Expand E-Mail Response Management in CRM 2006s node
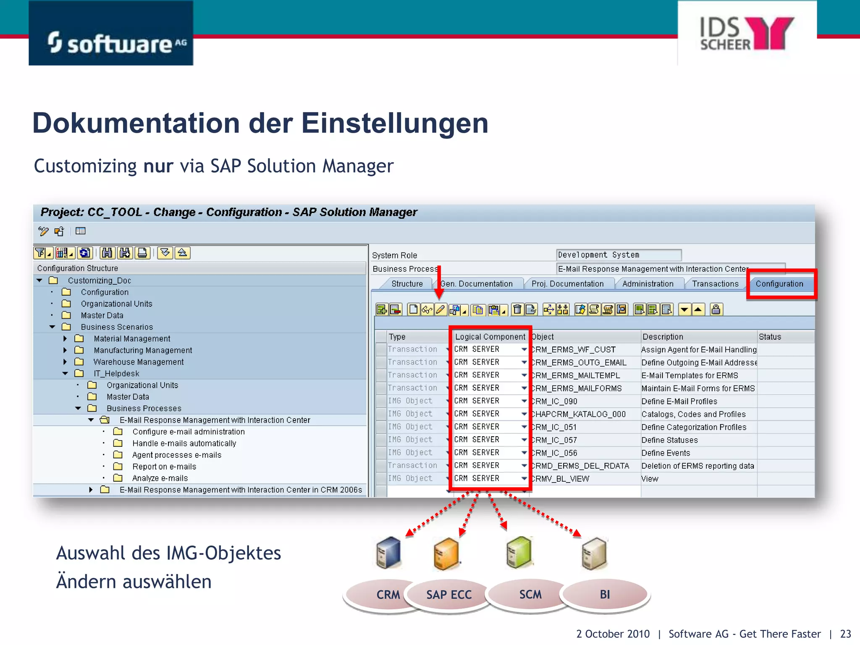860x645 pixels. (91, 490)
